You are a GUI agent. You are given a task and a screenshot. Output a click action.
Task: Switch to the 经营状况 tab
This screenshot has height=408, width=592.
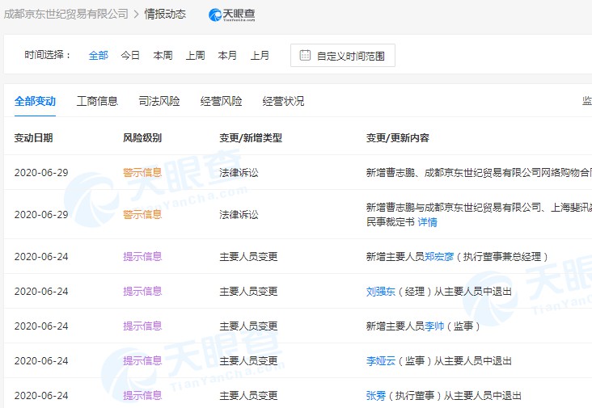[x=283, y=101]
